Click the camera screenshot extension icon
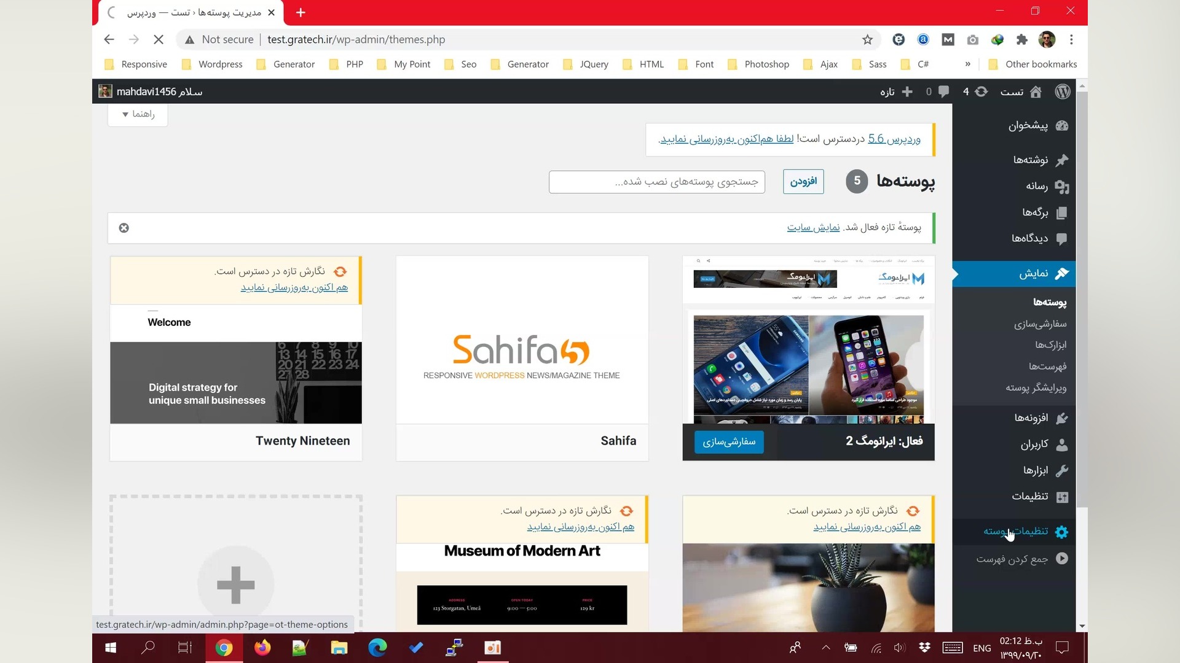 [x=972, y=40]
